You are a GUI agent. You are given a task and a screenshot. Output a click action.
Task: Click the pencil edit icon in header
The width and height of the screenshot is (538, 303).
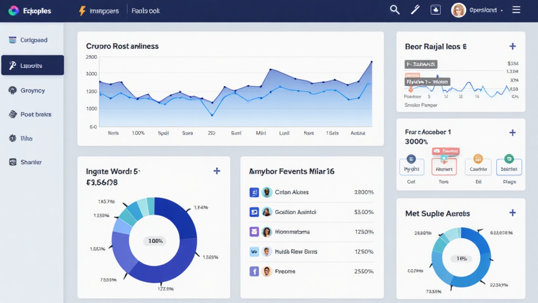click(415, 10)
